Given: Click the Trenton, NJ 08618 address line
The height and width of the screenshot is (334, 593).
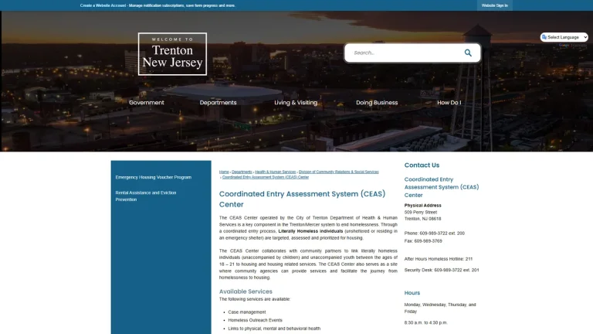Looking at the screenshot, I should [x=422, y=219].
